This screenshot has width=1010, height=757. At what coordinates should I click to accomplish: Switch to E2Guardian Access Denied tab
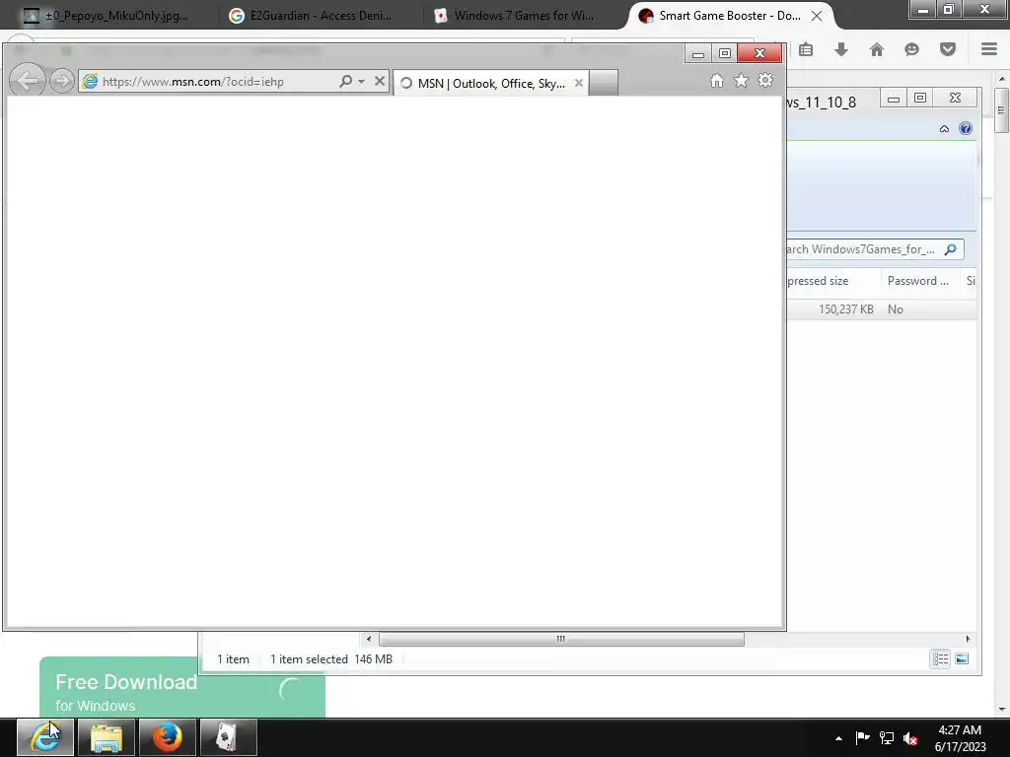pyautogui.click(x=311, y=16)
